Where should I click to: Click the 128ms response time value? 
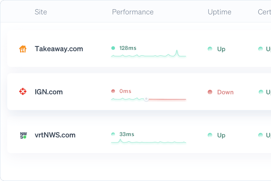point(128,48)
